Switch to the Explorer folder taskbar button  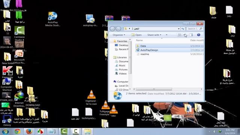(87, 132)
